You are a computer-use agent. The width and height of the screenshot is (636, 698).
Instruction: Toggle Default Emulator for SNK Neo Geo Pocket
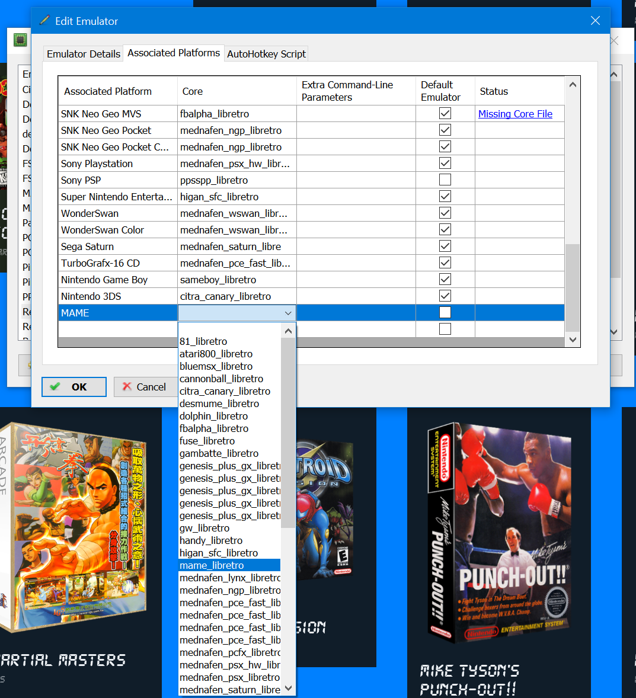coord(445,130)
